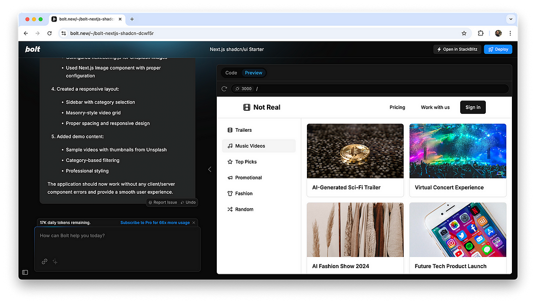
Task: Click the Trailers film icon
Action: (230, 130)
